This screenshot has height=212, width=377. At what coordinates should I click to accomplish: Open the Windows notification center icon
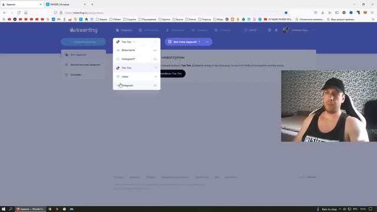pos(371,209)
